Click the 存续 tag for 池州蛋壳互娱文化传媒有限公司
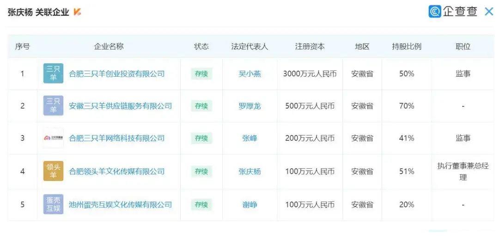The height and width of the screenshot is (236, 499). point(201,205)
